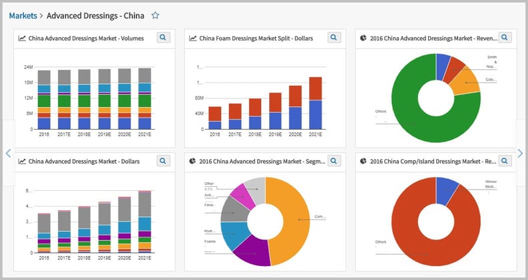
Task: Click the China Advanced Dressings Market - Dollars title
Action: click(84, 162)
